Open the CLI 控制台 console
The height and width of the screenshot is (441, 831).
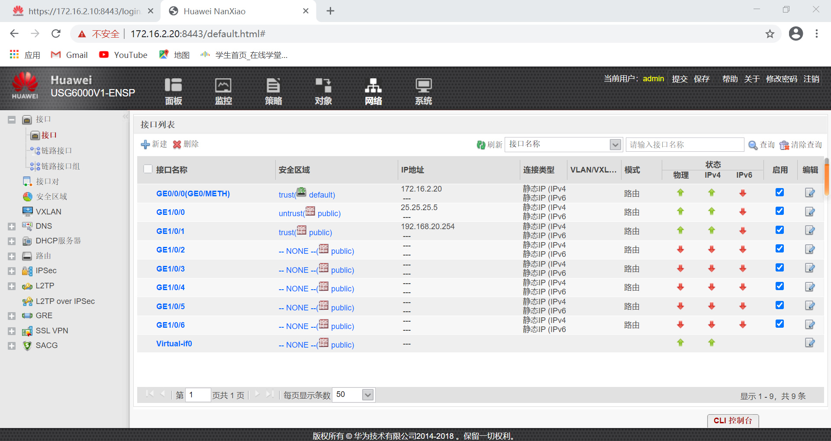733,421
